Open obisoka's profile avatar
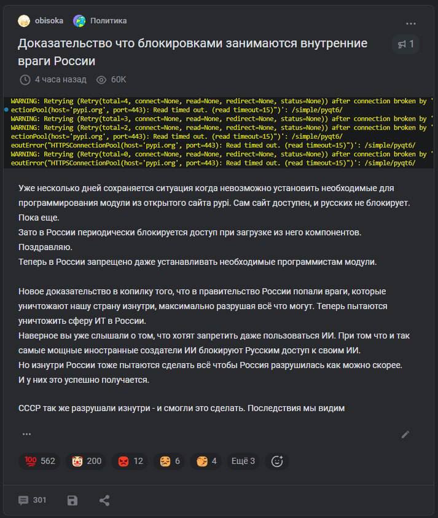The height and width of the screenshot is (518, 438). [x=24, y=21]
